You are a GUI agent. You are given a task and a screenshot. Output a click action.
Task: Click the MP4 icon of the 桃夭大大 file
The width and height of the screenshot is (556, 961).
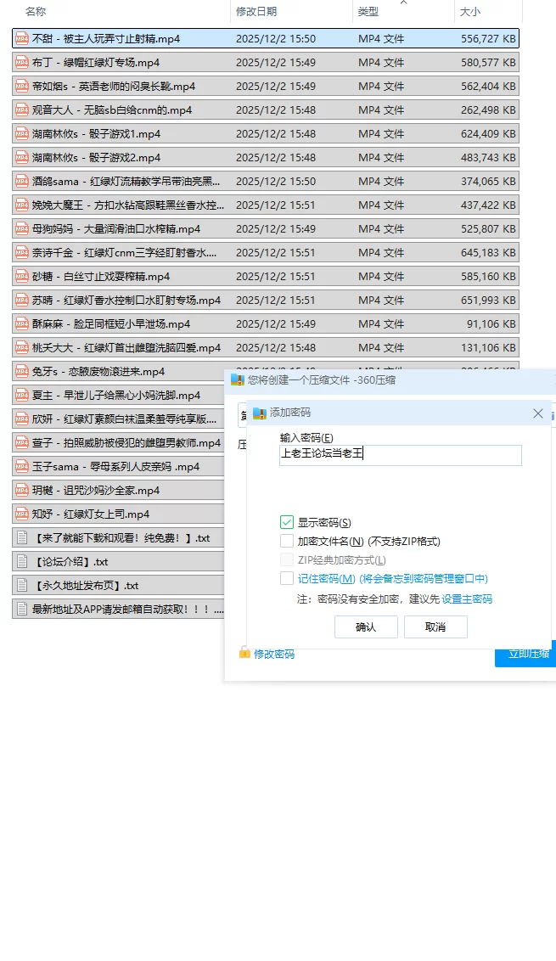pyautogui.click(x=22, y=348)
